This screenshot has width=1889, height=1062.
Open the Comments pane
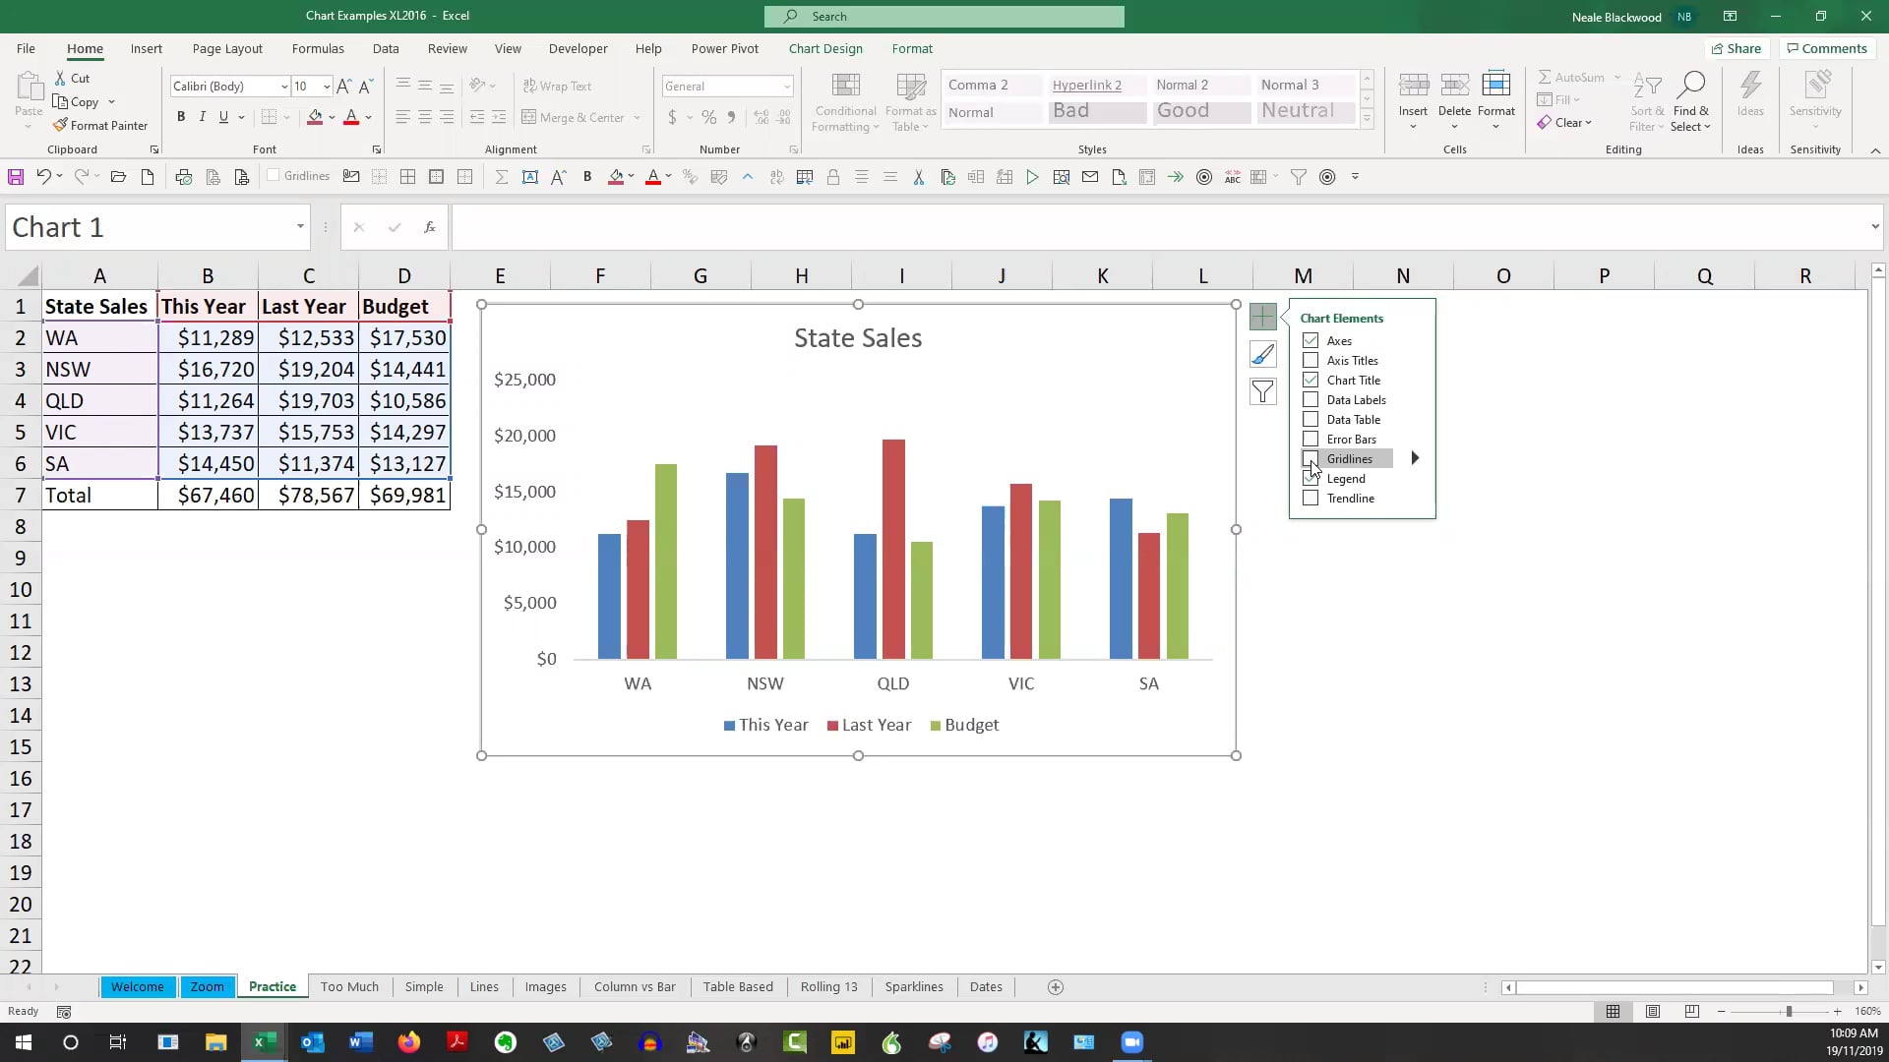pyautogui.click(x=1826, y=48)
